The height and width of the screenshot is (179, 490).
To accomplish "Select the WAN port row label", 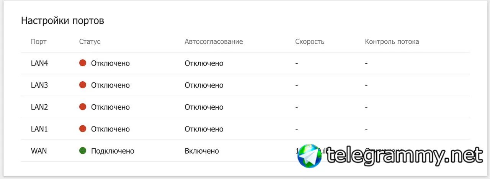I will coord(39,151).
